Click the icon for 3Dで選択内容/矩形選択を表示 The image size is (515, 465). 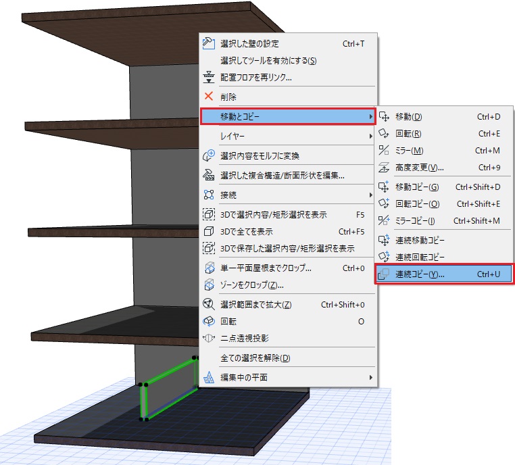point(209,214)
